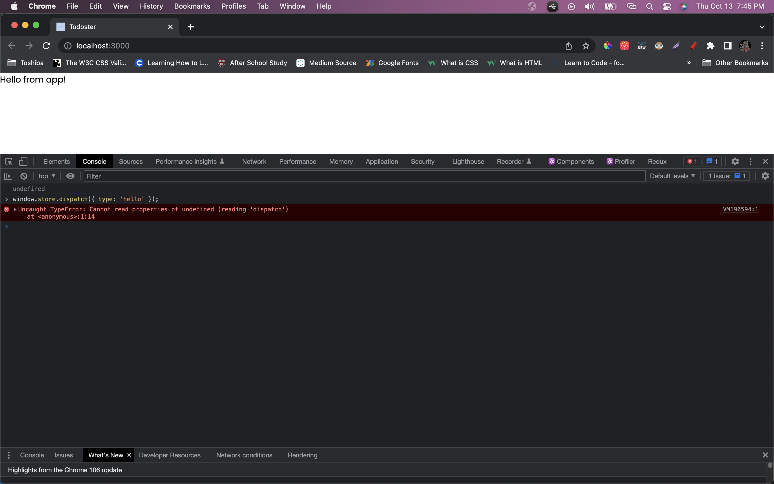The image size is (774, 484).
Task: Open the Network conditions drawer tab
Action: click(x=244, y=455)
